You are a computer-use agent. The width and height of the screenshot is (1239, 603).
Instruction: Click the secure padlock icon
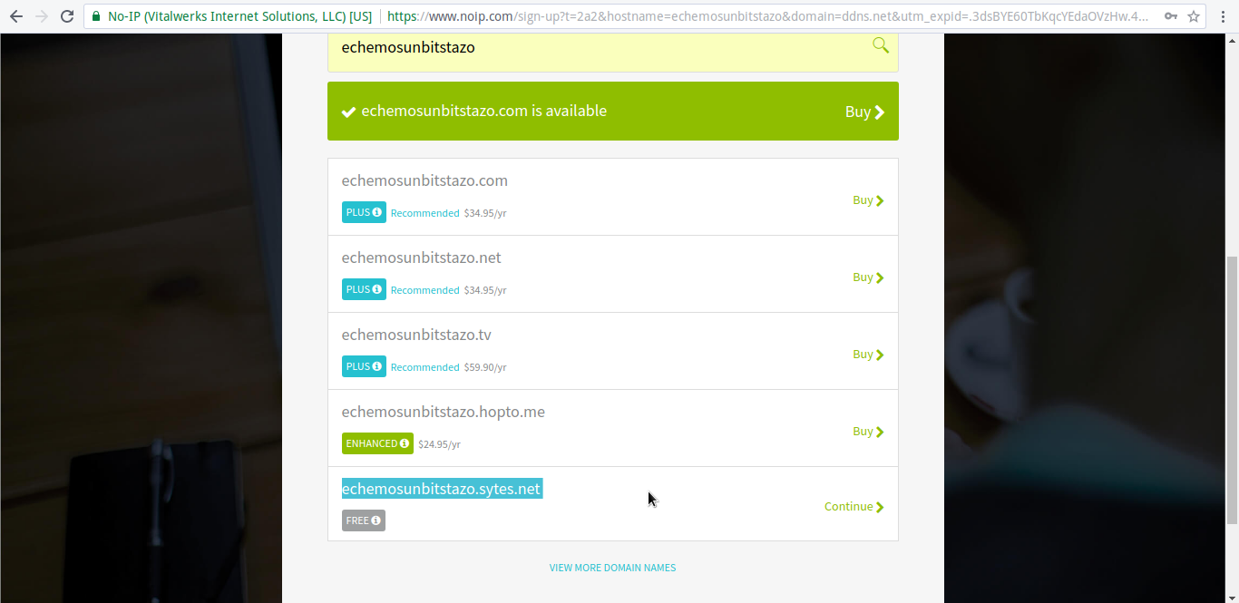point(96,16)
